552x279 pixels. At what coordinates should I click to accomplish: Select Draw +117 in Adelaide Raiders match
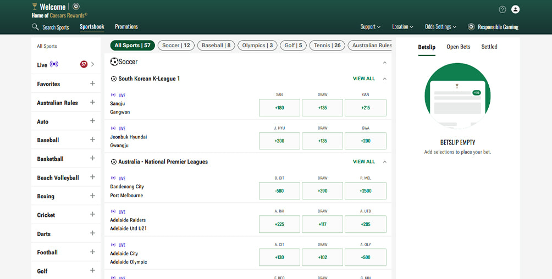coord(323,224)
